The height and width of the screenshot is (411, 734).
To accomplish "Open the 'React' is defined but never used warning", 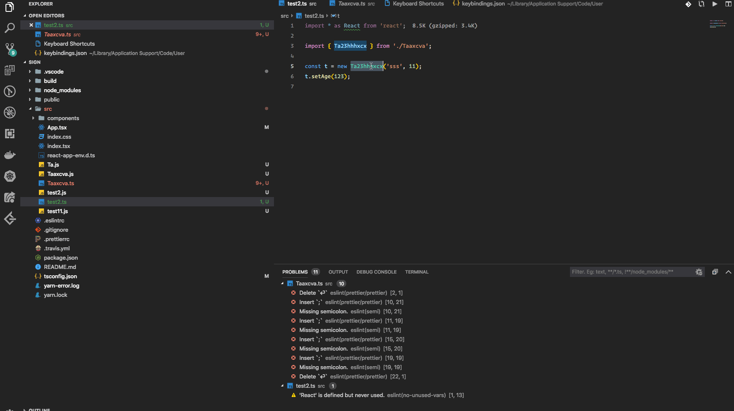I will pyautogui.click(x=342, y=395).
